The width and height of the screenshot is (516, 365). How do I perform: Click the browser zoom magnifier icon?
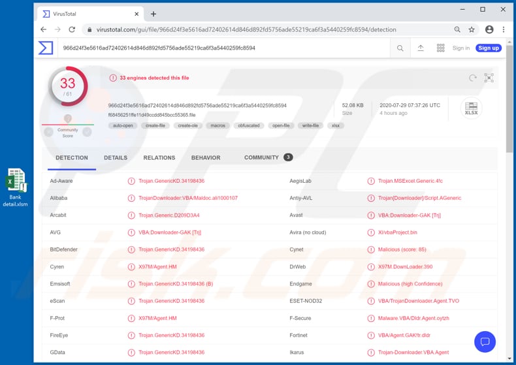coord(457,29)
